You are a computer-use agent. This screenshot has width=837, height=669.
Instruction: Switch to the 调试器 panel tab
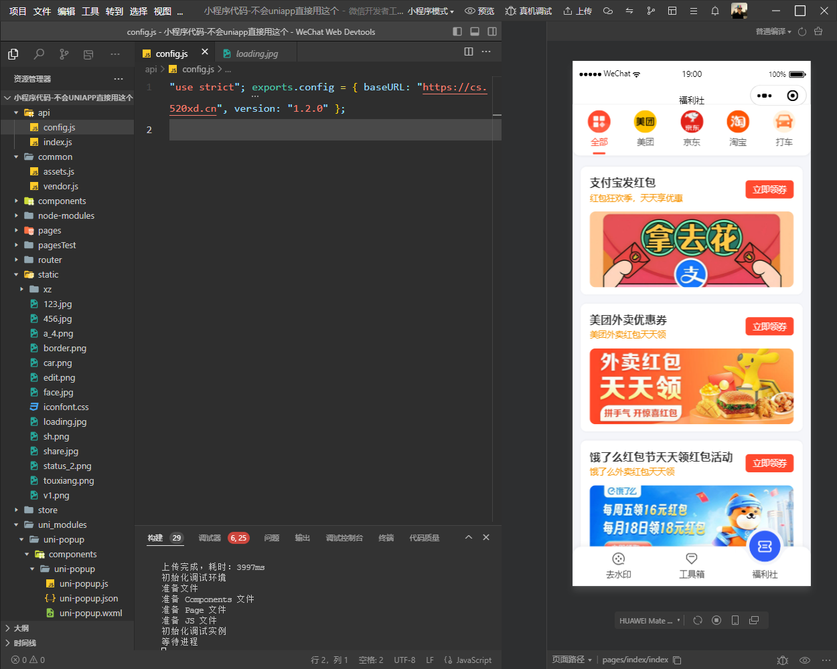[x=210, y=538]
